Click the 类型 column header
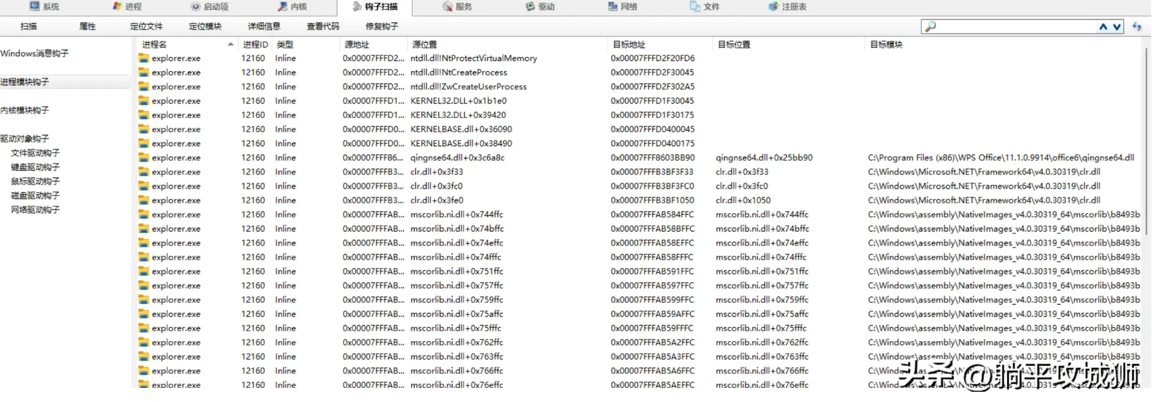1152x402 pixels. pyautogui.click(x=305, y=44)
